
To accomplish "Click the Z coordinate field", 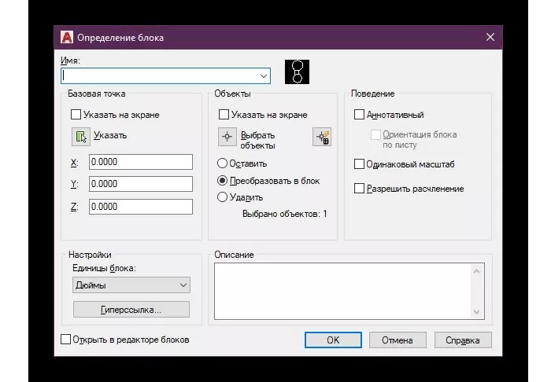I will tap(141, 207).
